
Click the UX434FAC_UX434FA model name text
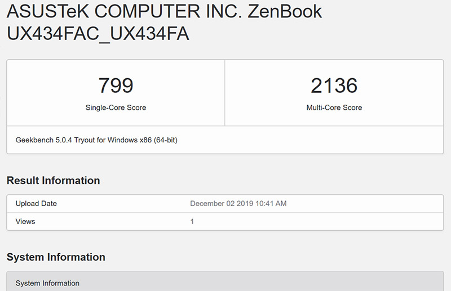[x=98, y=34]
